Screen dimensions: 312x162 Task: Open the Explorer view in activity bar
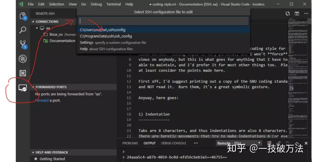point(23,16)
